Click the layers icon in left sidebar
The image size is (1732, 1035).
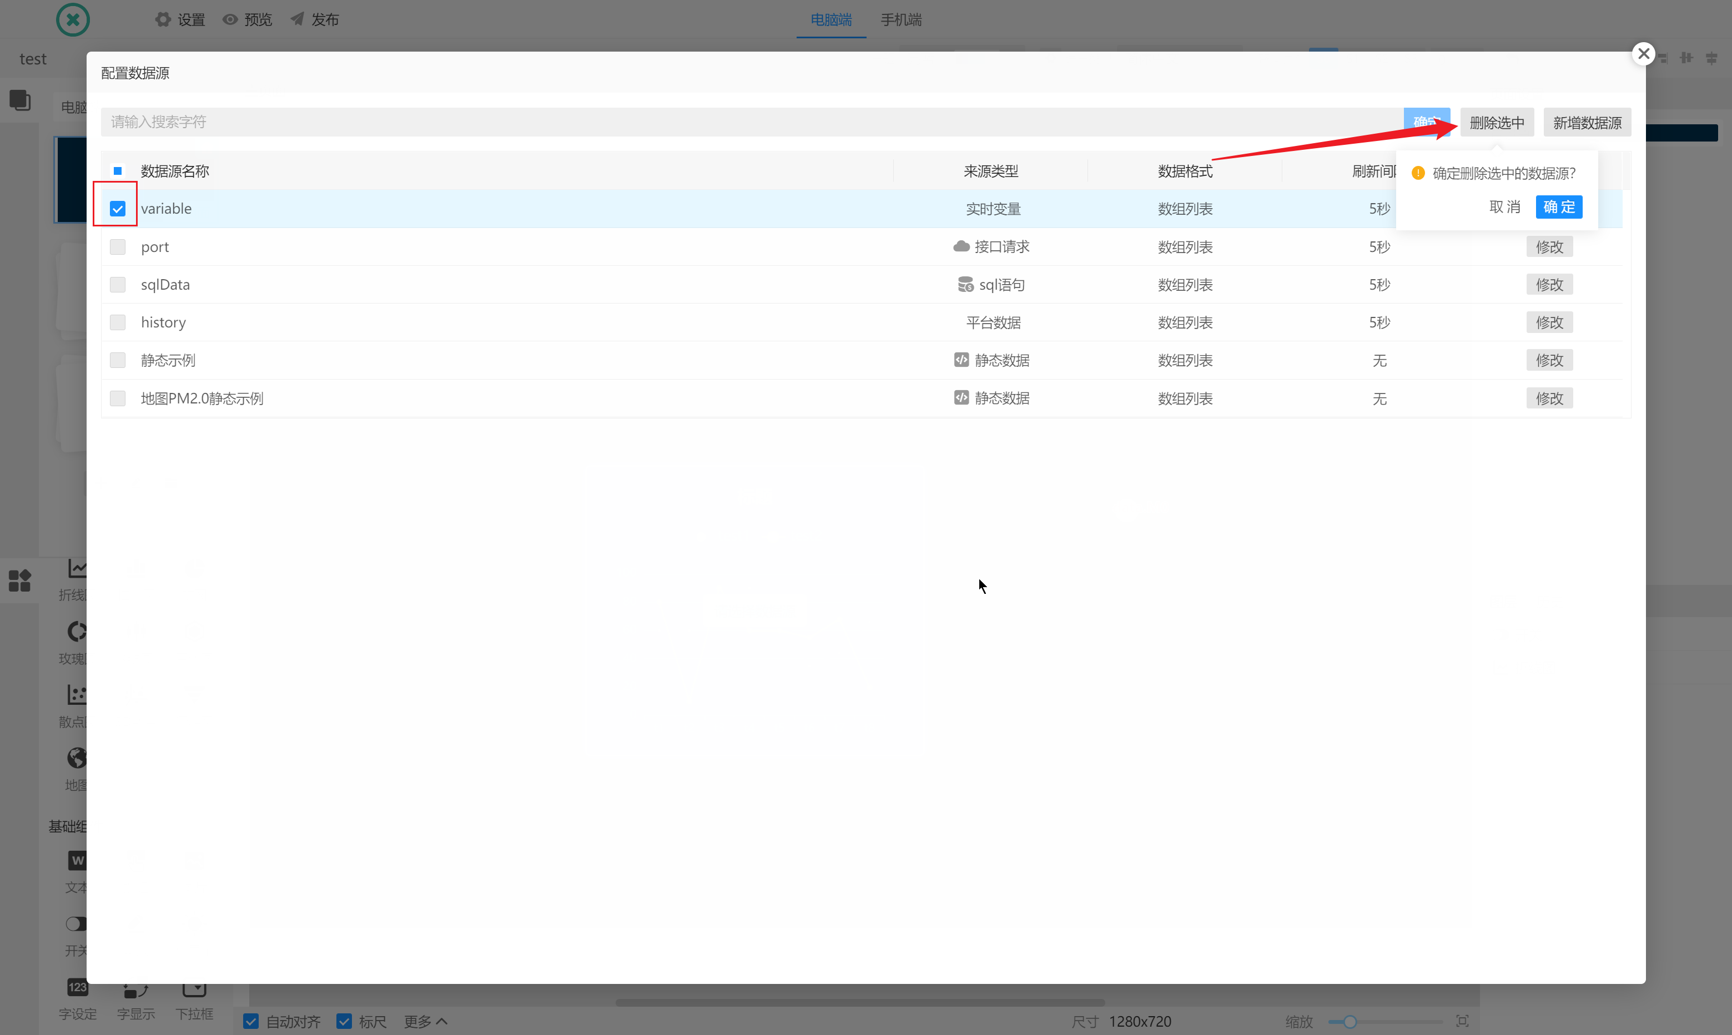tap(19, 100)
